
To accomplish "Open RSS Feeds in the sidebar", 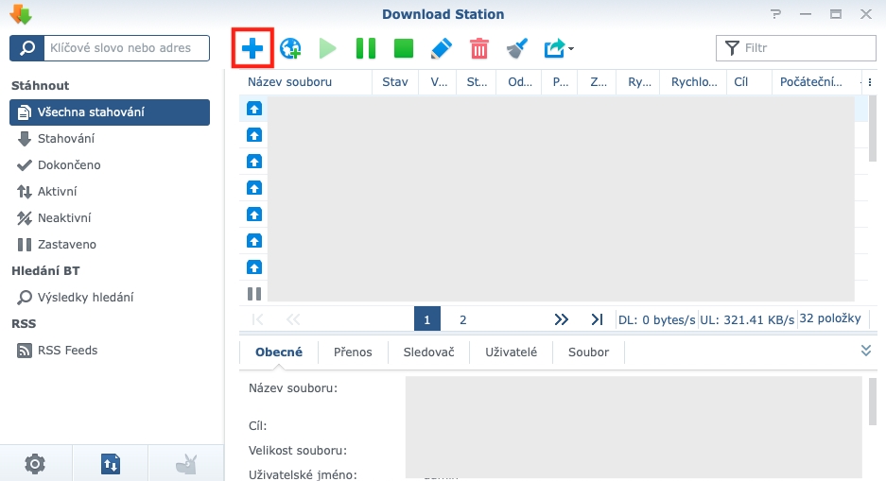I will [x=67, y=351].
